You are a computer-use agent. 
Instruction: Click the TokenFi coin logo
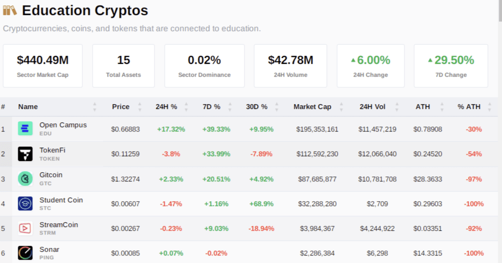pyautogui.click(x=25, y=154)
